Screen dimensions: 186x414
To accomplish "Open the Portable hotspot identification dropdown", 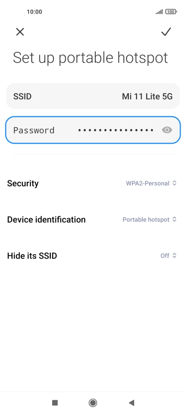I will (x=149, y=219).
